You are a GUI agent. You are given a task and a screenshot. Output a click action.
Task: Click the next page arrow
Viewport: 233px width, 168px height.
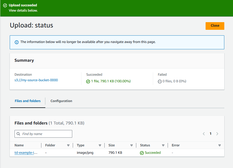[217, 134]
